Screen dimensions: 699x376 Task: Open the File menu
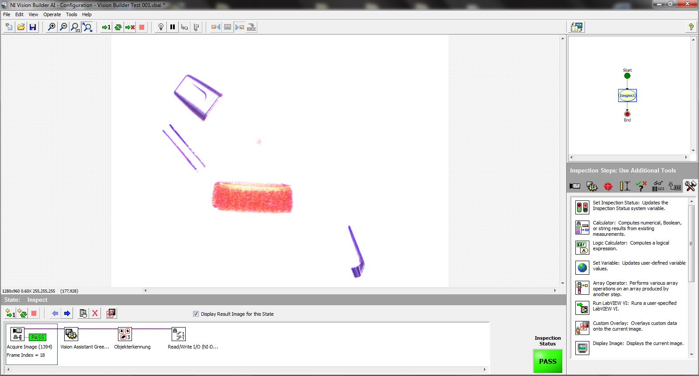(7, 14)
